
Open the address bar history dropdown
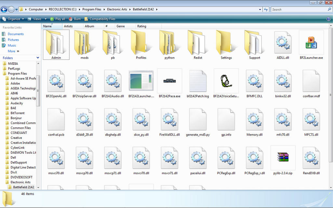[x=260, y=9]
